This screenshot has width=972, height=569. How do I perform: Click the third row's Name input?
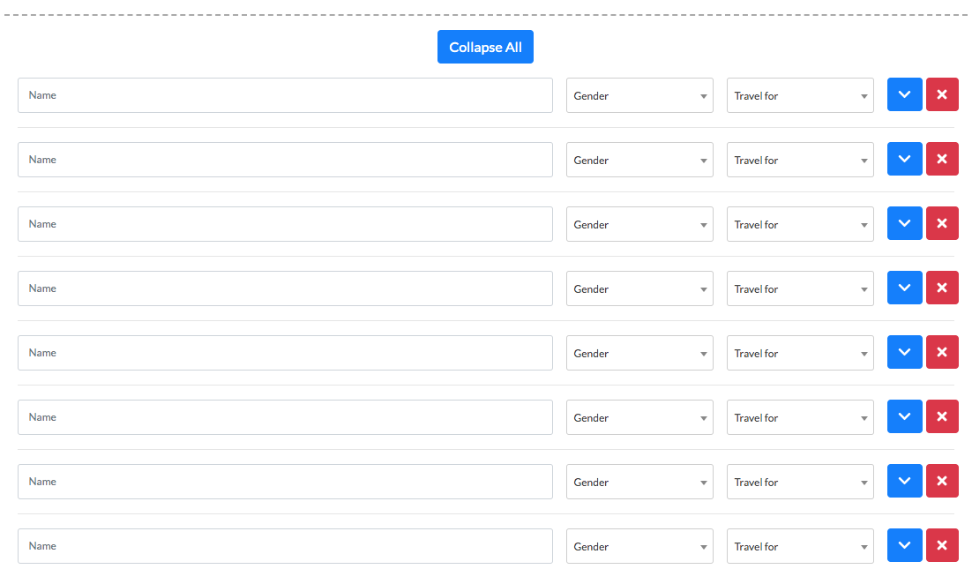(x=285, y=224)
